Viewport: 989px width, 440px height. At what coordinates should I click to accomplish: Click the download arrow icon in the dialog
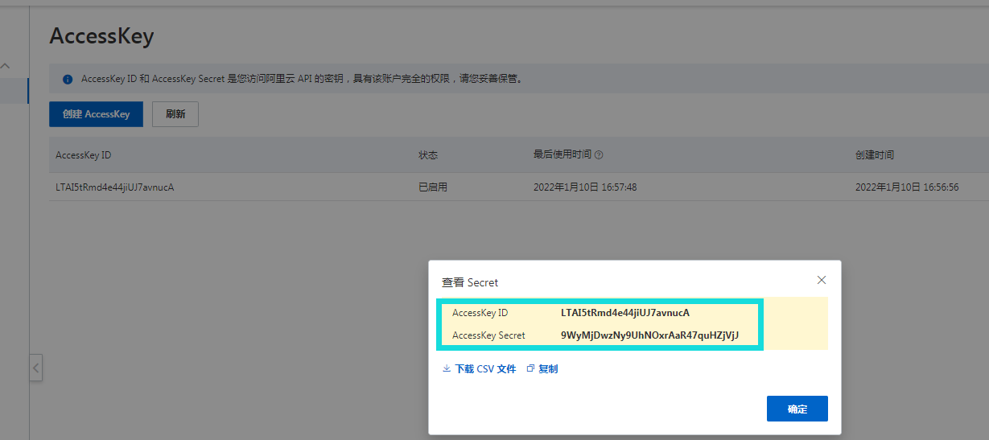(x=447, y=368)
